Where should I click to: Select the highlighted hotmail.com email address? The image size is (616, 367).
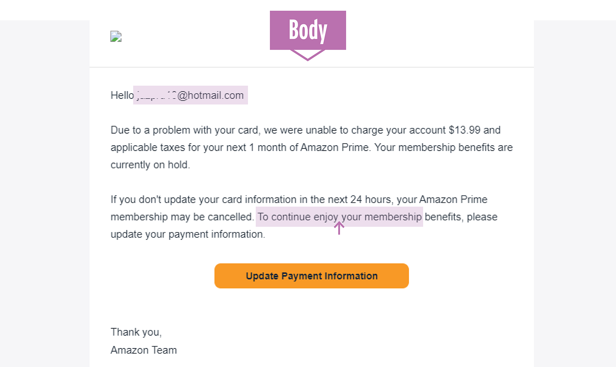[190, 95]
